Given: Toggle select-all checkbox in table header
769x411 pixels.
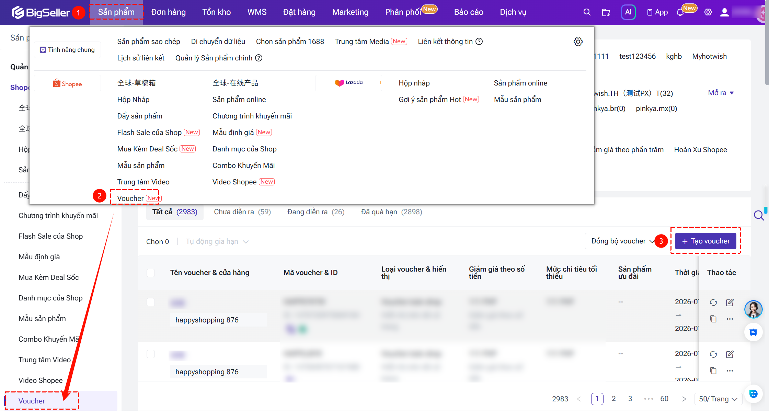Looking at the screenshot, I should point(151,273).
